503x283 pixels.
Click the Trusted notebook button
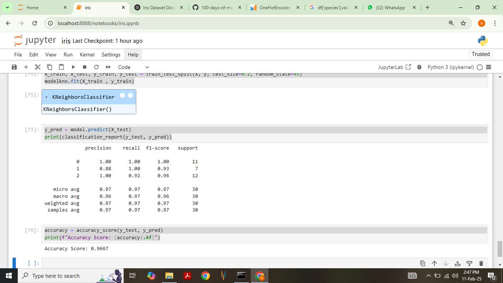[x=480, y=54]
